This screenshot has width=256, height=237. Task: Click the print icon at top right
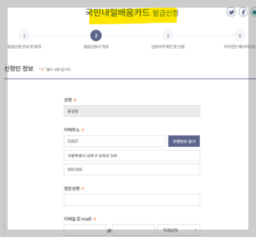(253, 12)
